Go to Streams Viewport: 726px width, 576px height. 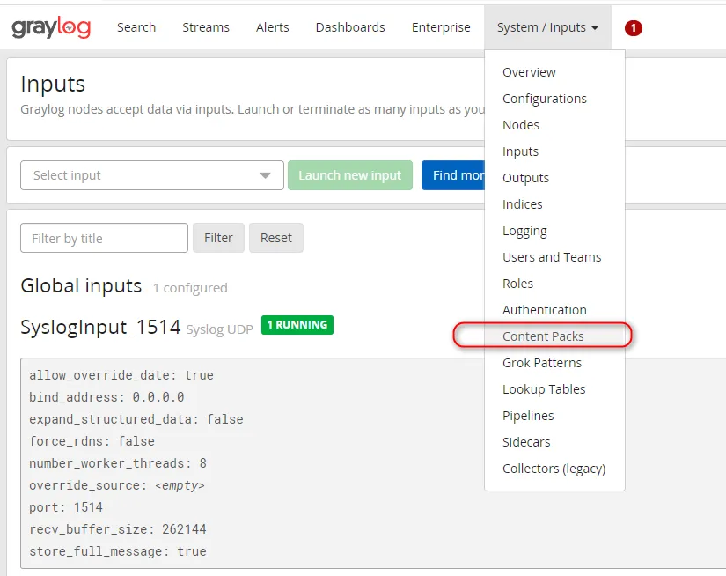(206, 27)
